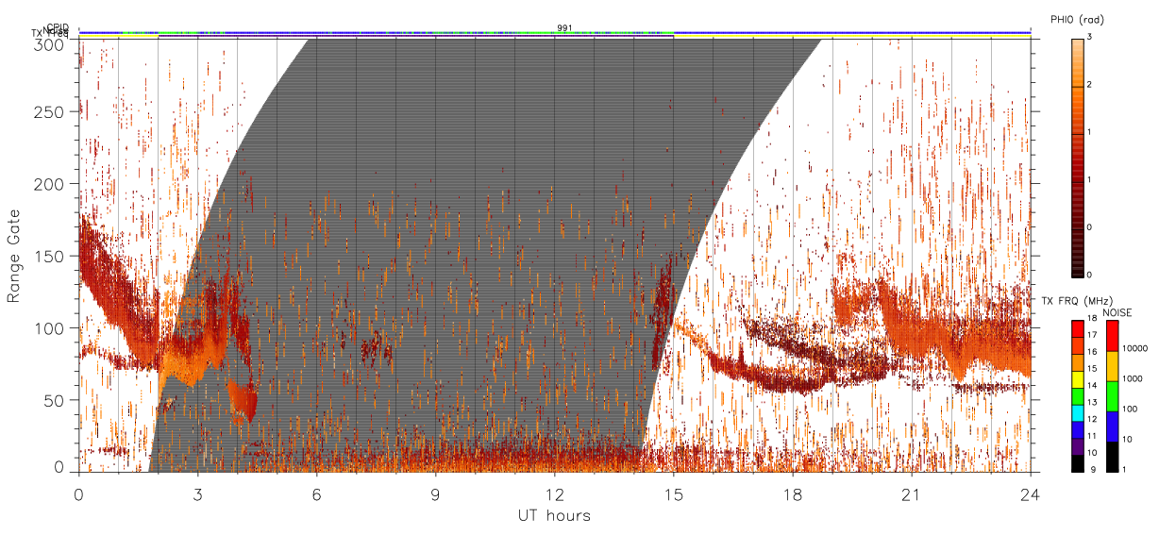Click the green 100–1000 NOISE swatch
Image resolution: width=1159 pixels, height=535 pixels.
pos(1111,396)
